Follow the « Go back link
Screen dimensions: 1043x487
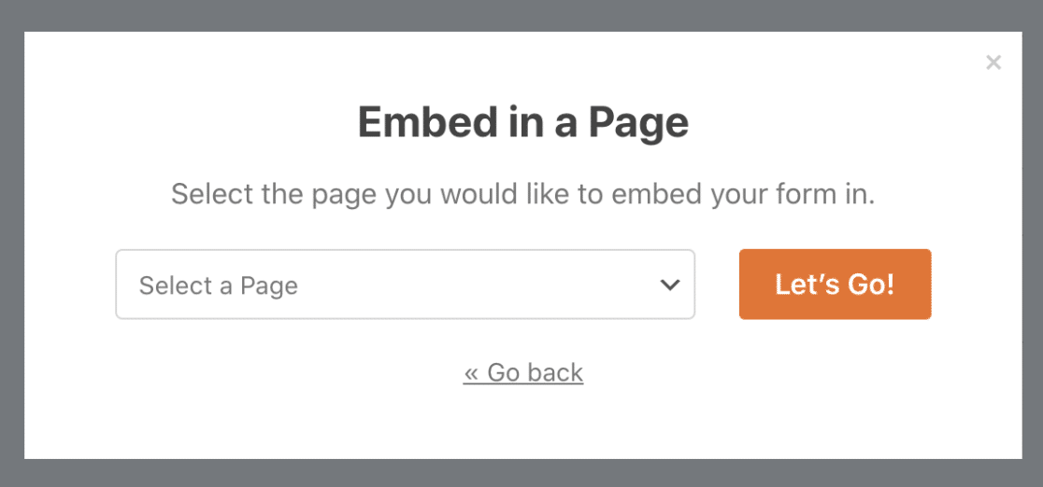coord(523,373)
